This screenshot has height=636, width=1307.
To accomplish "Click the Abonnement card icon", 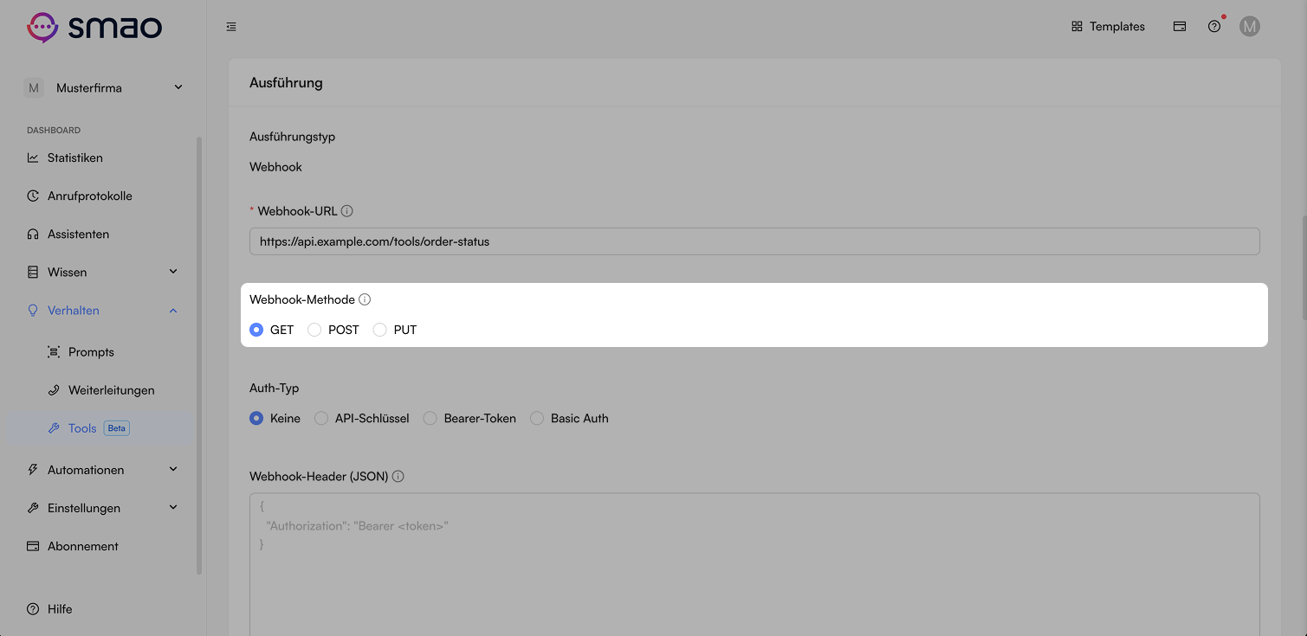I will pos(33,546).
